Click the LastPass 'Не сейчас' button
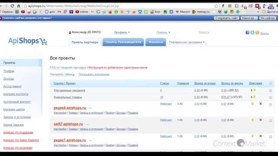This screenshot has width=278, height=156. tap(268, 18)
